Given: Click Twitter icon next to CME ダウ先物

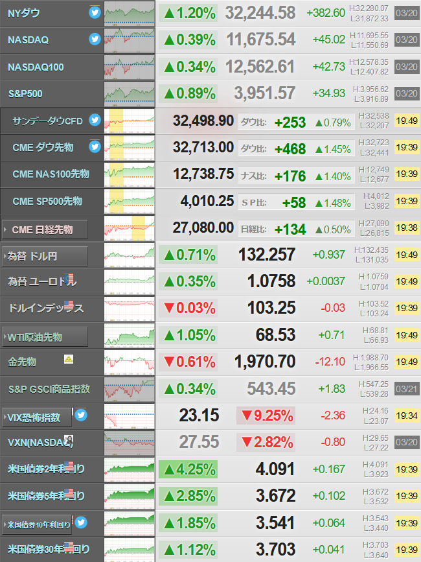Looking at the screenshot, I should tap(95, 146).
